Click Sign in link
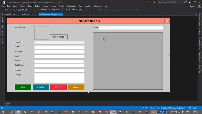This screenshot has width=202, height=114. 192,6
